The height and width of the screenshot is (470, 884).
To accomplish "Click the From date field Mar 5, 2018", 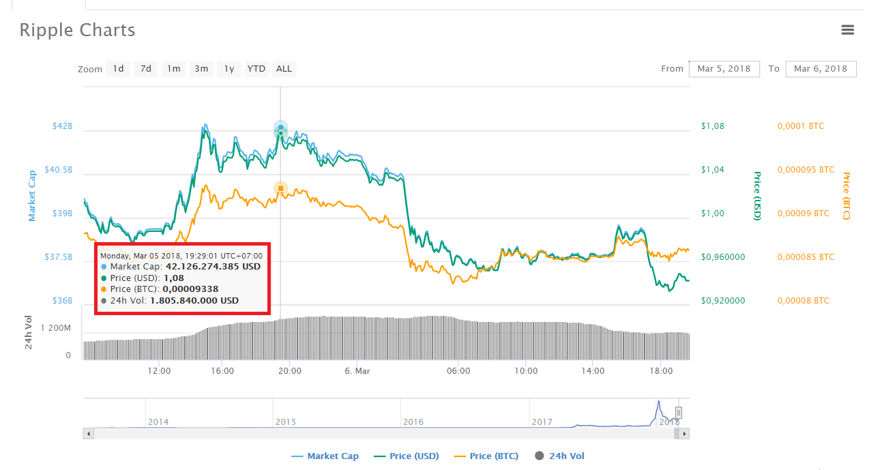I will pos(724,68).
